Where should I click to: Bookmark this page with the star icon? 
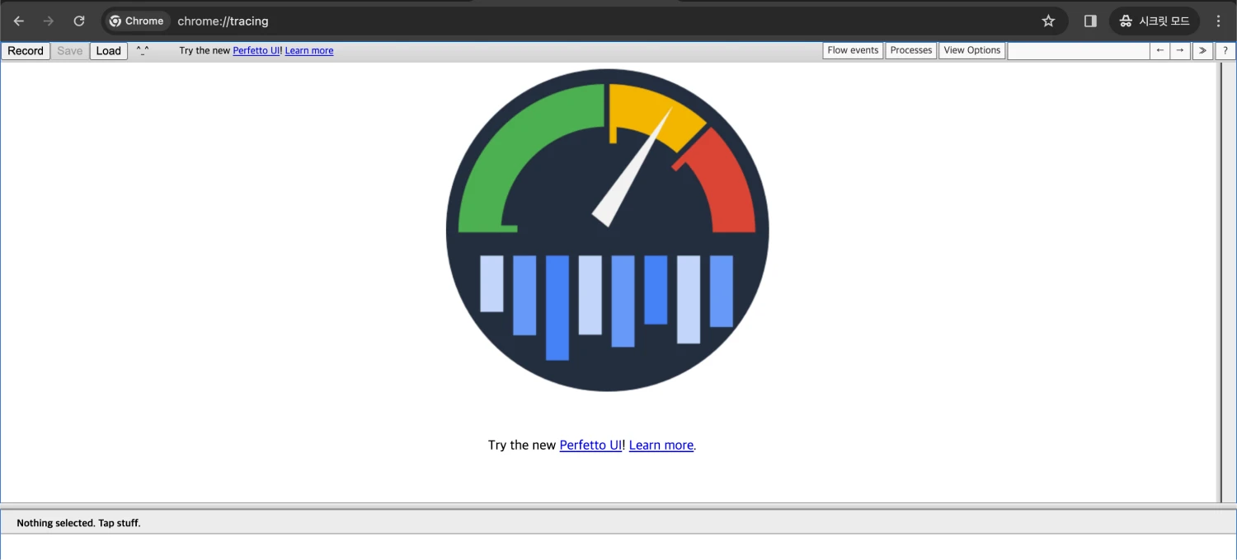pos(1048,21)
